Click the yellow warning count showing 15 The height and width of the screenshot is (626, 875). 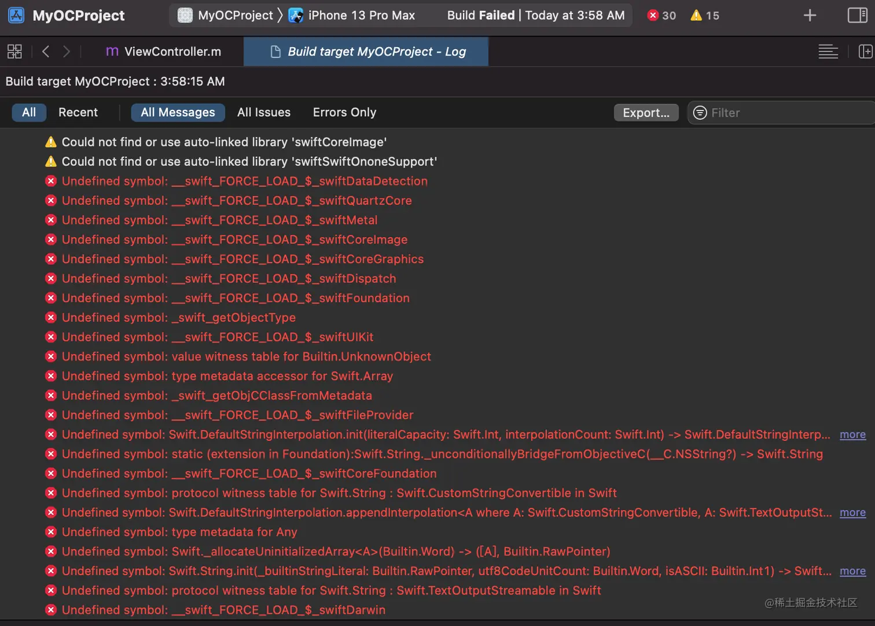point(705,16)
